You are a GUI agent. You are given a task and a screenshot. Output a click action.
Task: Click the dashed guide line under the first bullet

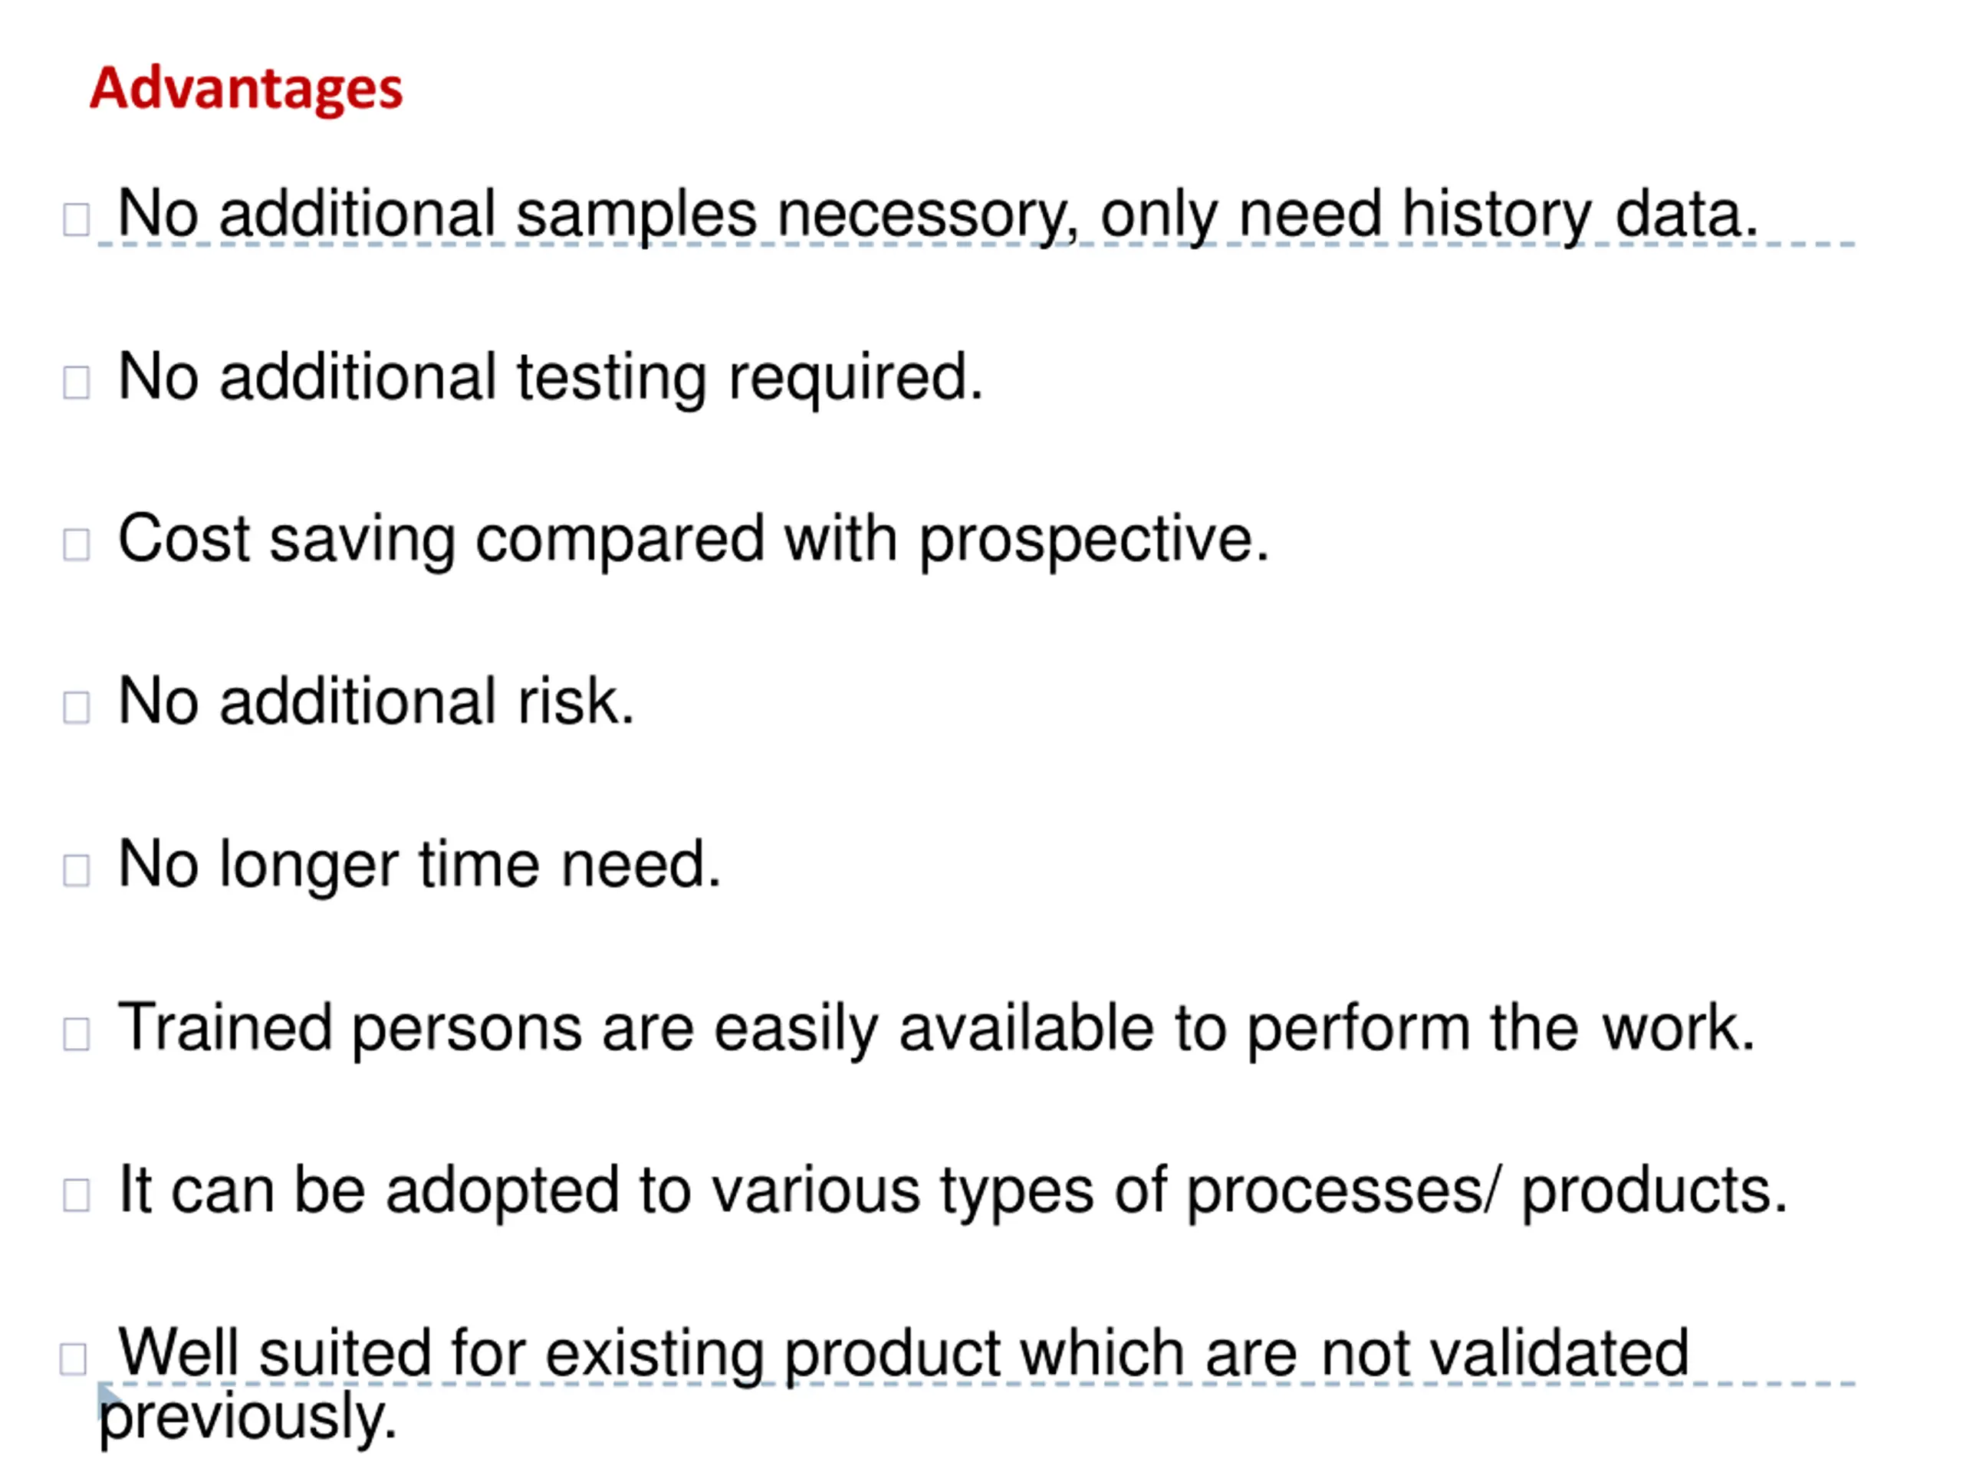pos(976,244)
